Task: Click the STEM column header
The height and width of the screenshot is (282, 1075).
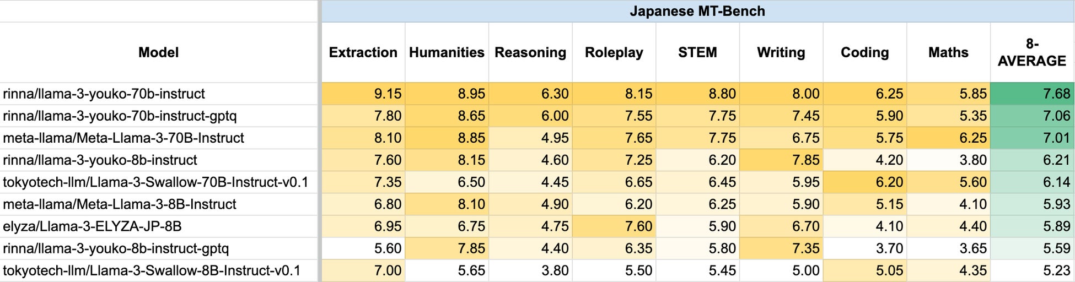Action: click(x=697, y=52)
